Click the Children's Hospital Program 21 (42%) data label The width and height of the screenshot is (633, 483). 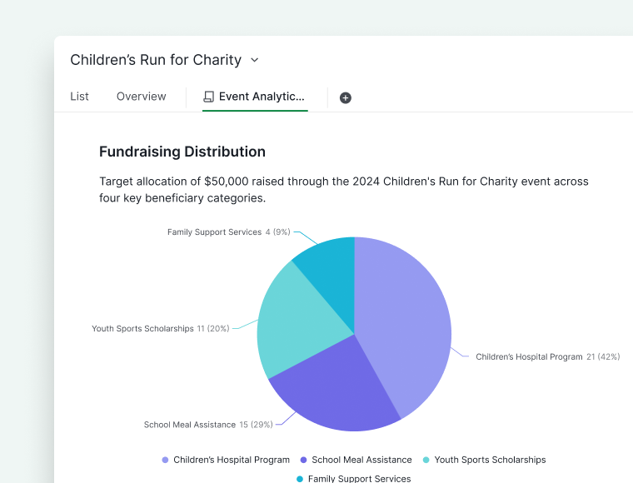coord(547,356)
